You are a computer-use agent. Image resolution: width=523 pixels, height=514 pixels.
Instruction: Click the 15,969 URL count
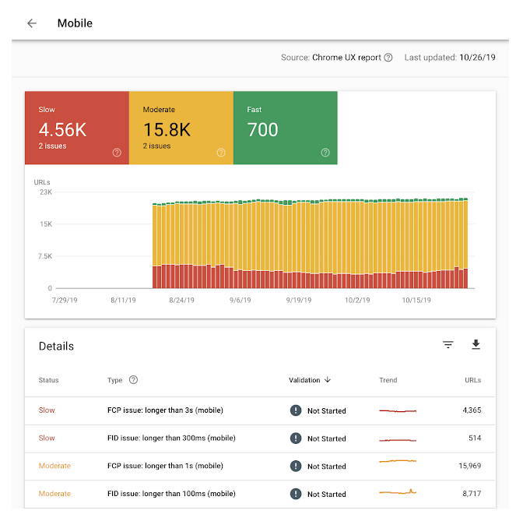click(469, 466)
